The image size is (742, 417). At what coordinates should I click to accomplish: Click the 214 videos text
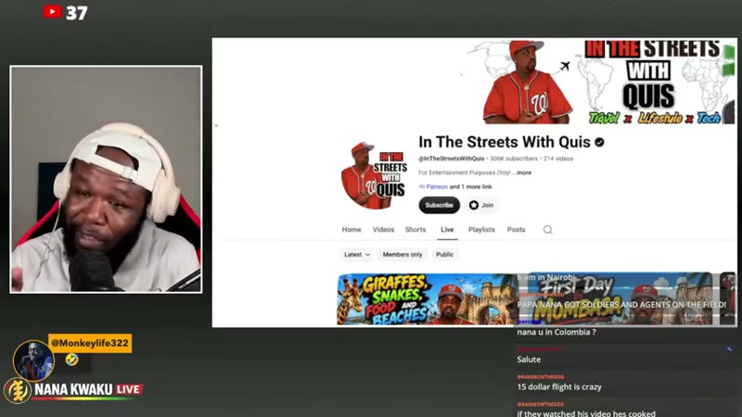pos(558,158)
